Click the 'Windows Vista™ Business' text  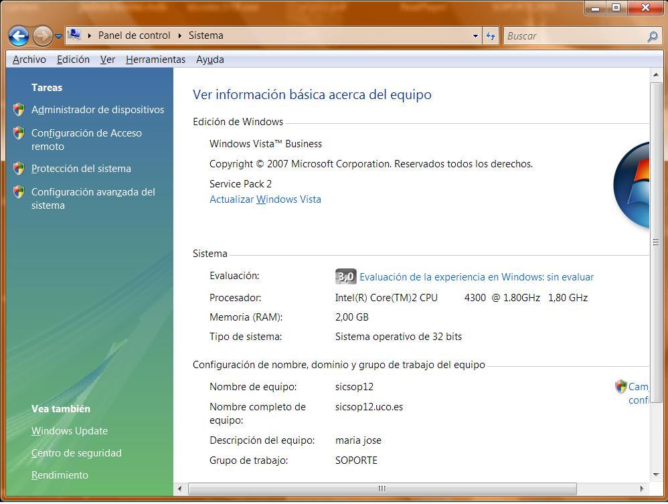266,144
